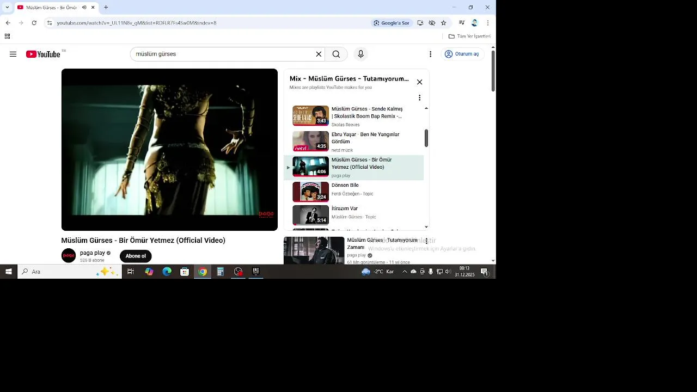
Task: View site information icon in address bar
Action: (49, 23)
